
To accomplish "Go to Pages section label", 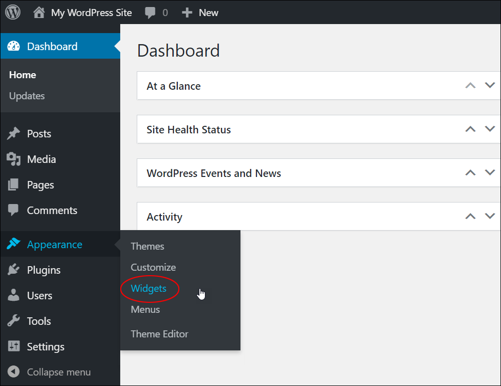I will 41,185.
